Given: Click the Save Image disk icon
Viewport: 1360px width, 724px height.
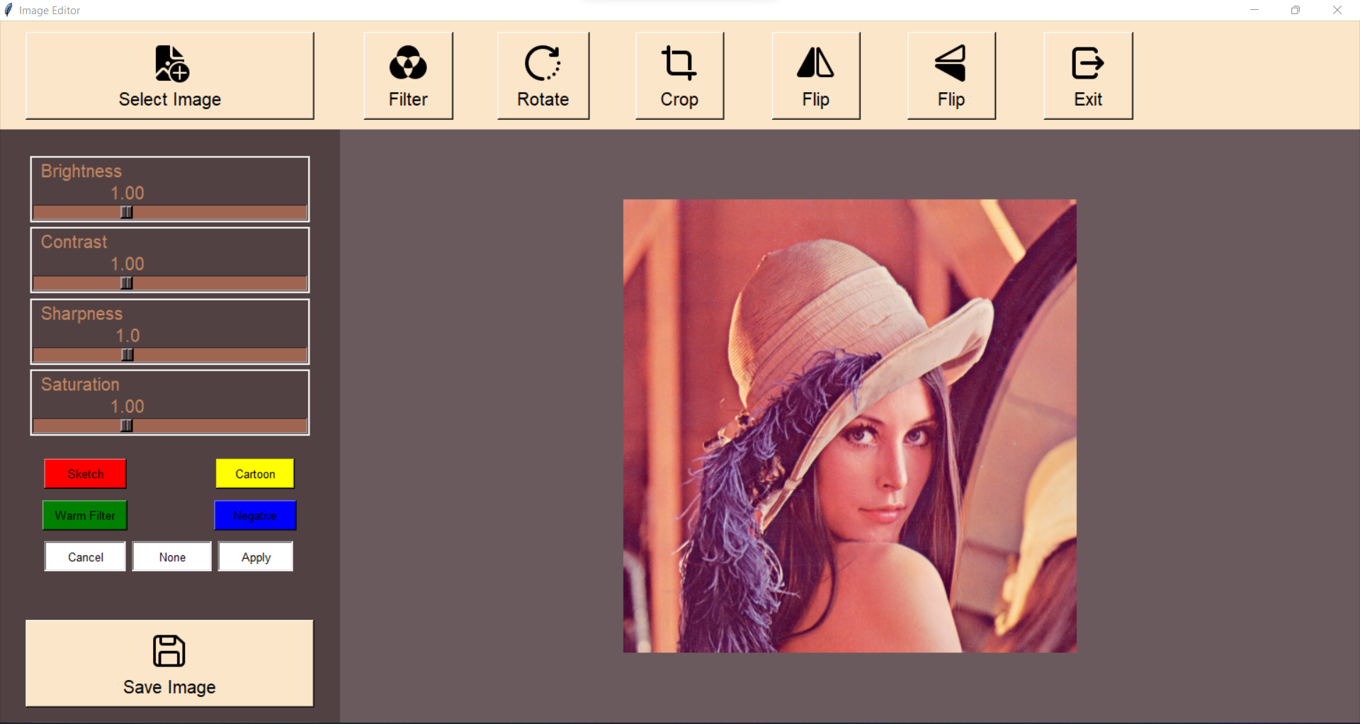Looking at the screenshot, I should (x=169, y=651).
